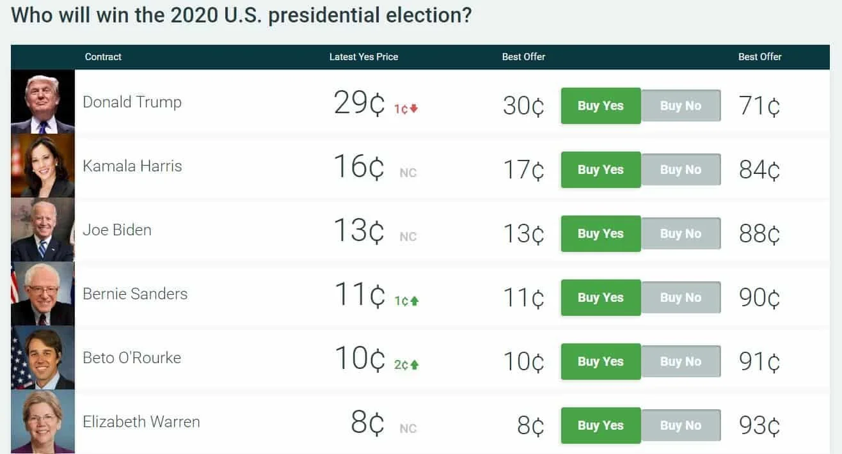Buy Yes on Donald Trump contract

point(601,106)
